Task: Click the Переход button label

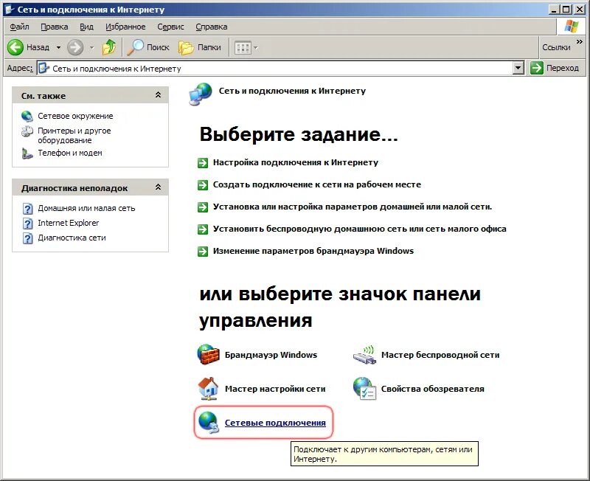Action: click(563, 68)
